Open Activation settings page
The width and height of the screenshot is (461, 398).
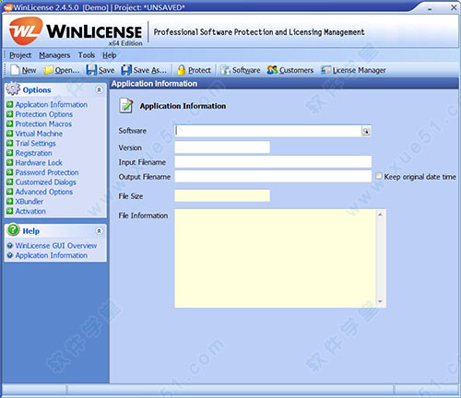pyautogui.click(x=30, y=211)
